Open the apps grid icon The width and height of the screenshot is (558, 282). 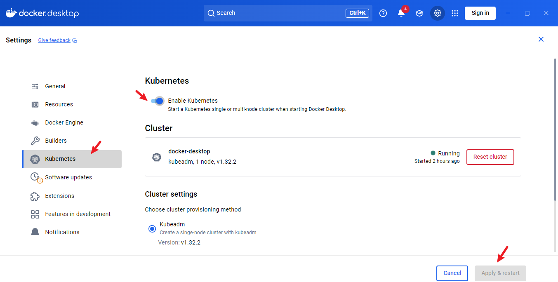(455, 13)
